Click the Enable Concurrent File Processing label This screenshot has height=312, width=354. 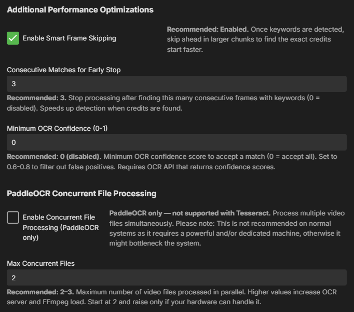tap(61, 227)
